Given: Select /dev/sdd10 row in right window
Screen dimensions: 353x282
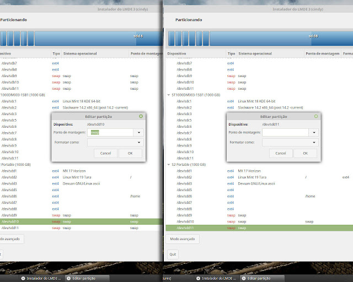Looking at the screenshot, I should 259,221.
